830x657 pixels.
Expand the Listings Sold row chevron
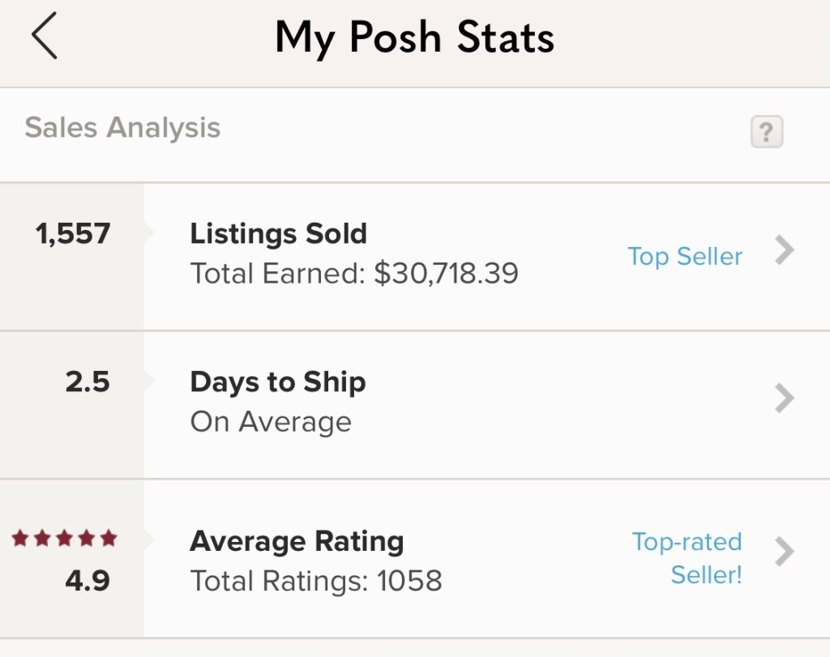tap(784, 251)
